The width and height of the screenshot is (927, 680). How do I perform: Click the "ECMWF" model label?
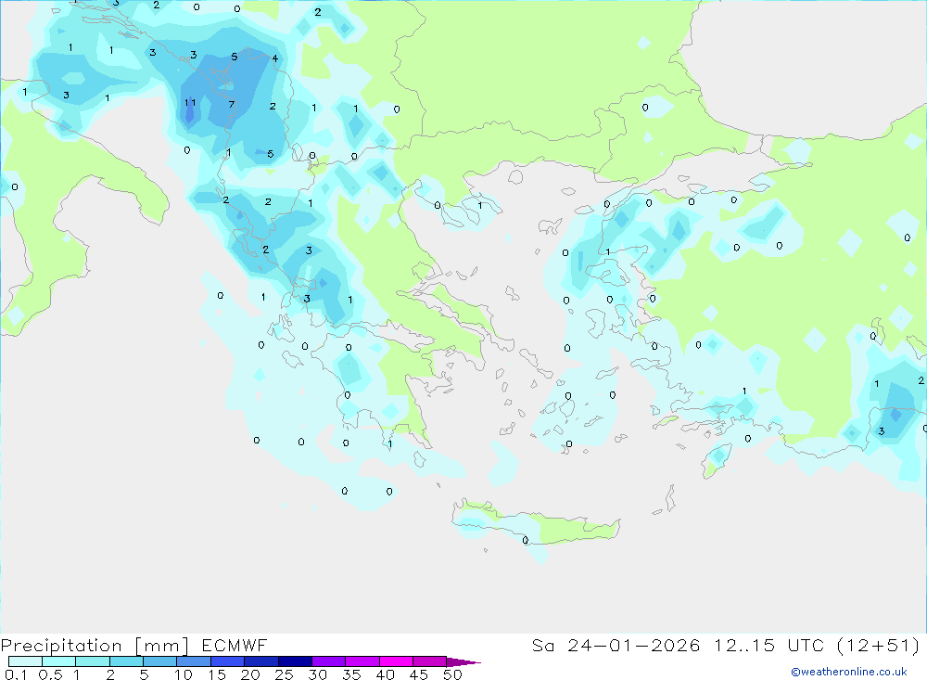coord(235,645)
